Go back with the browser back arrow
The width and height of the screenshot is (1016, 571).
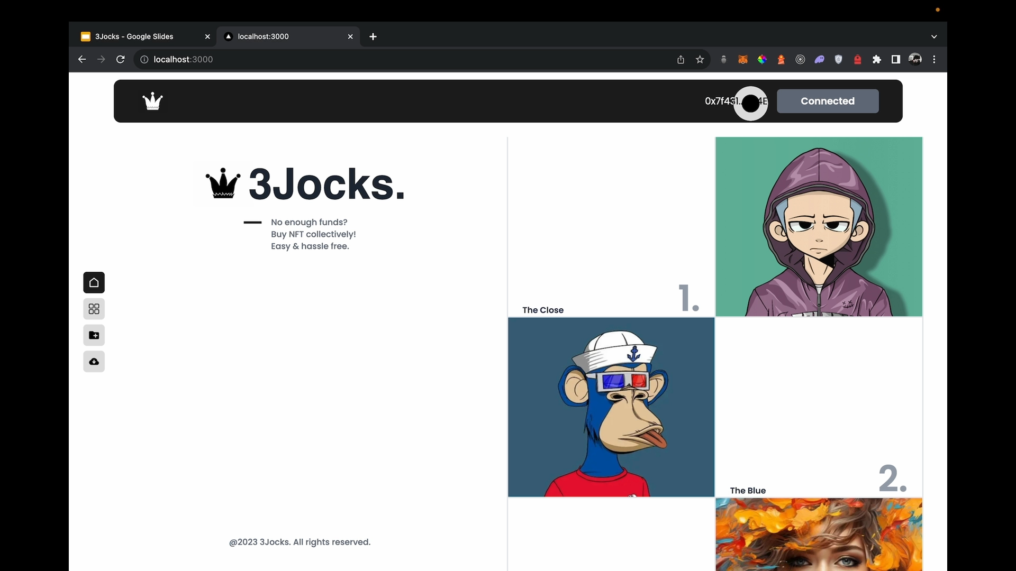82,59
